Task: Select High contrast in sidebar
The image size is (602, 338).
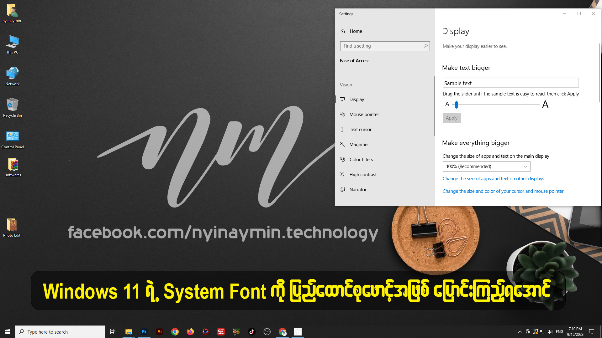Action: tap(385, 175)
